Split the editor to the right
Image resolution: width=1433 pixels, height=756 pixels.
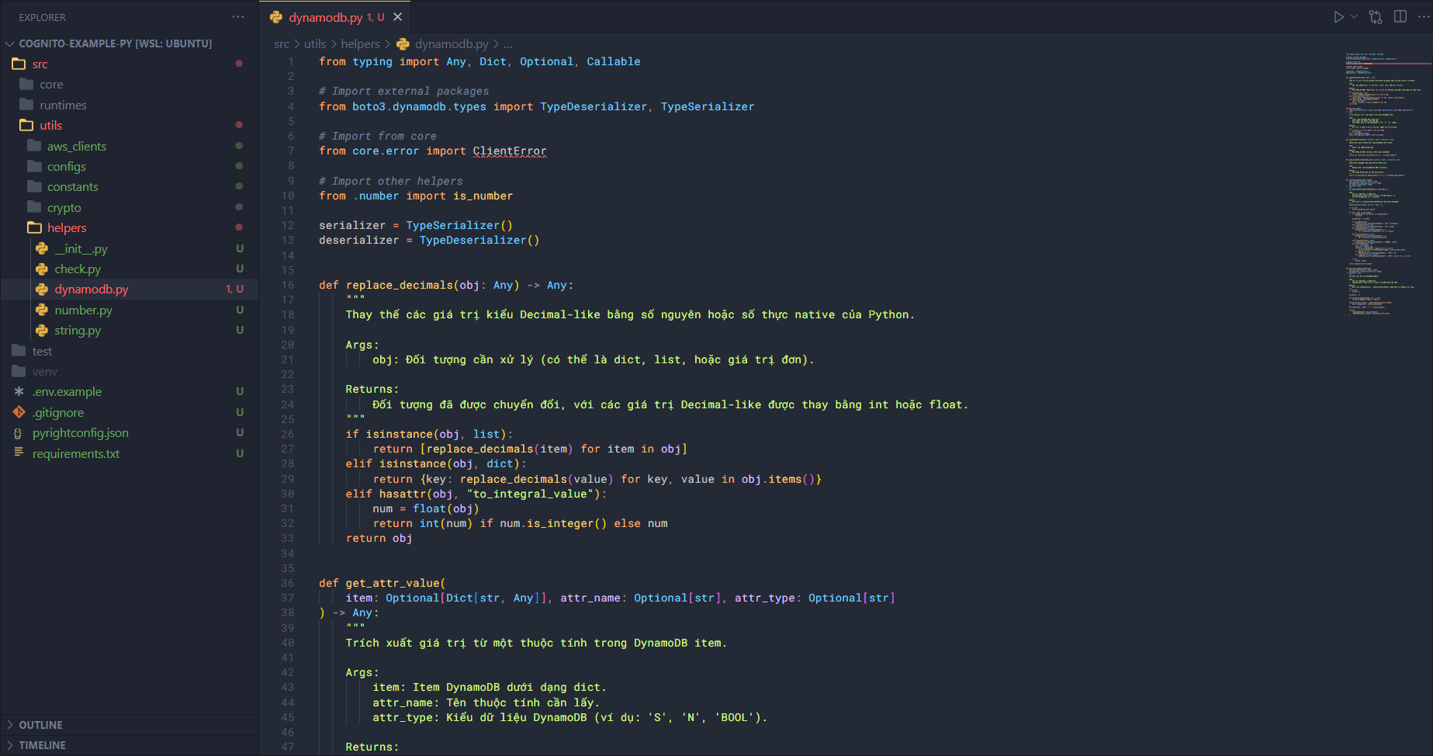(x=1400, y=17)
